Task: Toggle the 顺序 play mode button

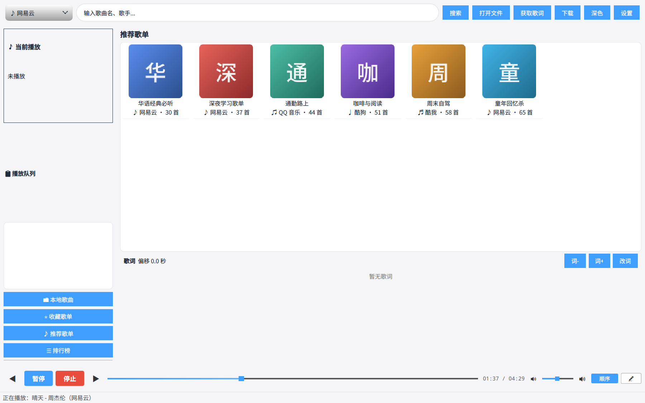Action: click(x=605, y=379)
